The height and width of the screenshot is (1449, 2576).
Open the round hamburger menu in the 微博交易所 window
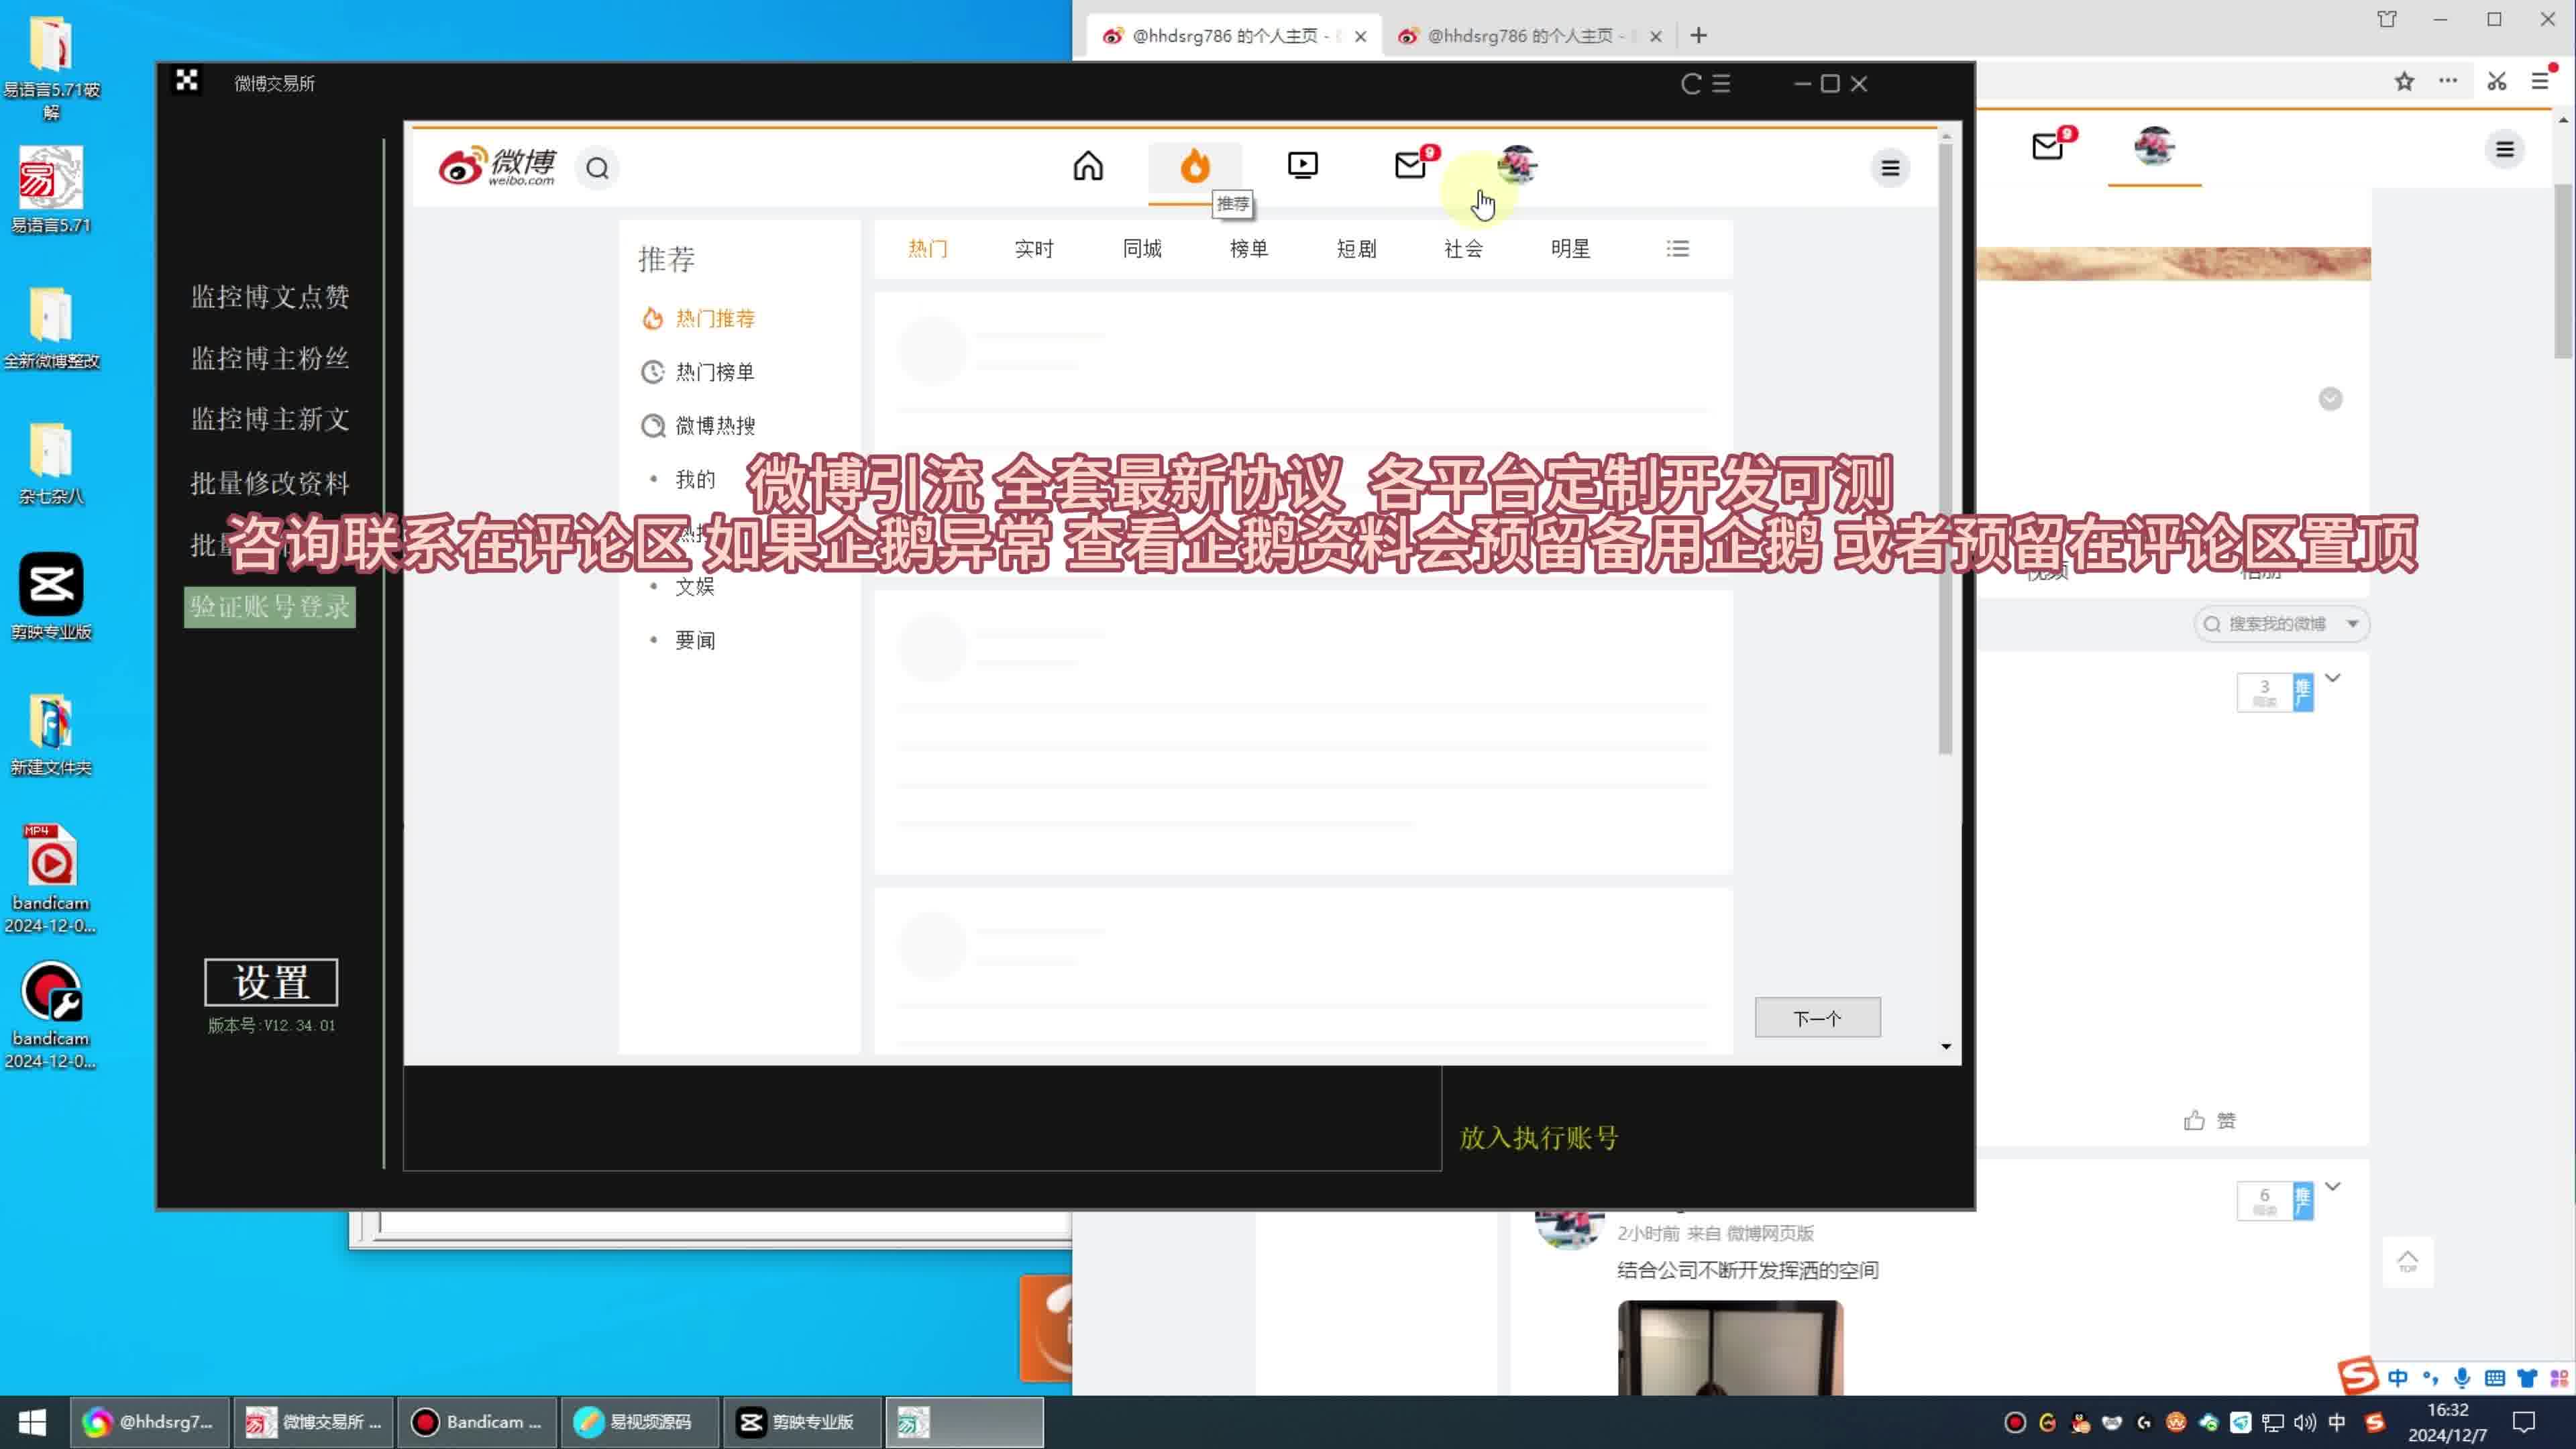pos(1890,168)
